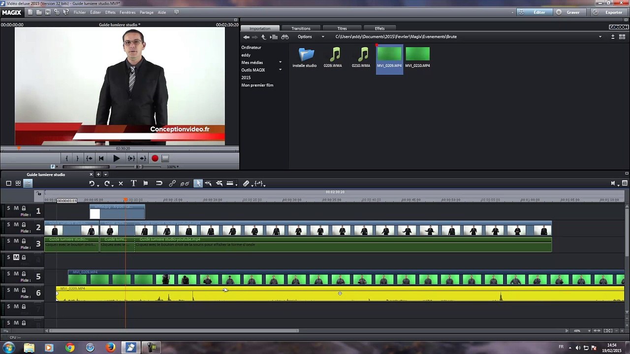Switch to the Effets media pool tab
This screenshot has width=630, height=354.
(x=379, y=29)
